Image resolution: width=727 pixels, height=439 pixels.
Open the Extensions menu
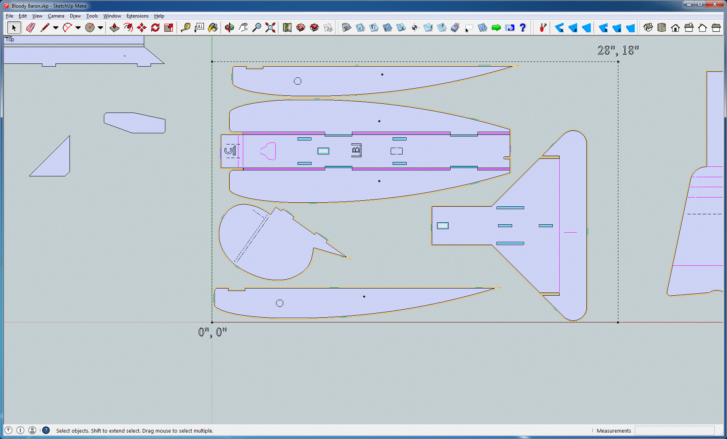[137, 16]
